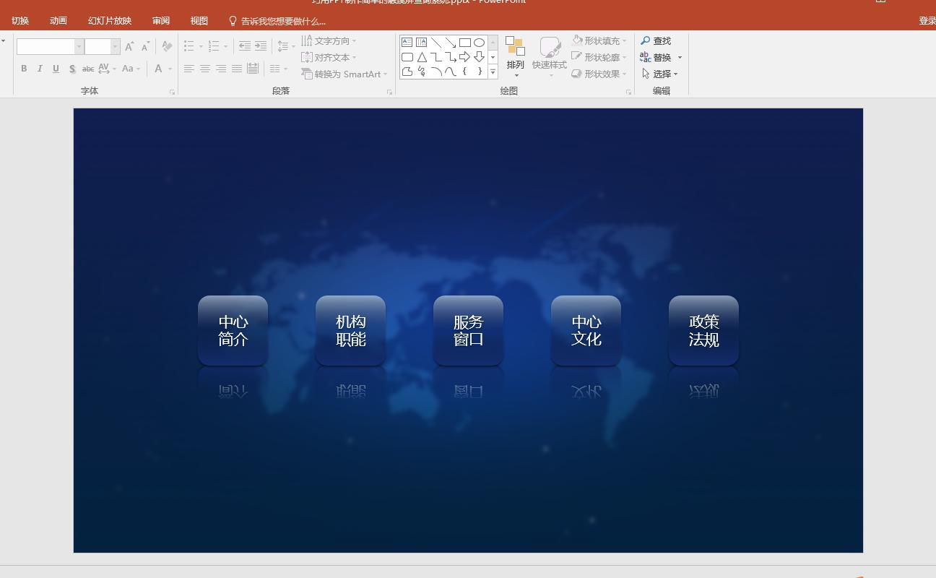Select the rounded rectangle shape
The height and width of the screenshot is (578, 936).
[x=407, y=57]
